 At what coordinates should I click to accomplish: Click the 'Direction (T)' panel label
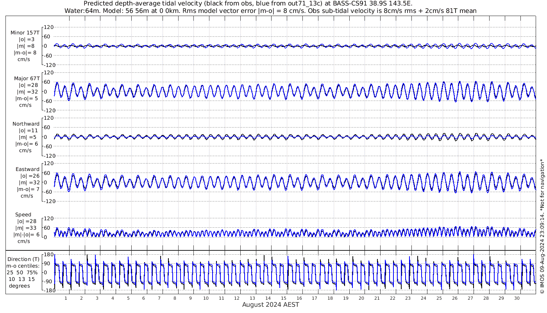point(24,259)
